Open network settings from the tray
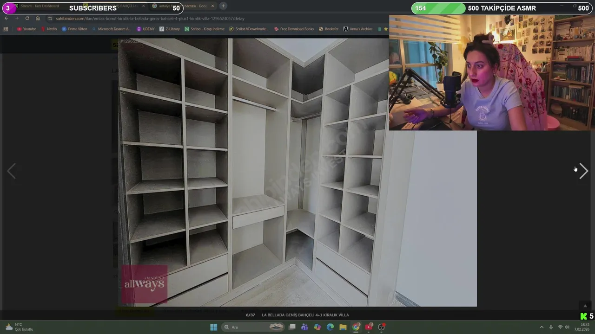Screen dimensions: 595x334 560,327
